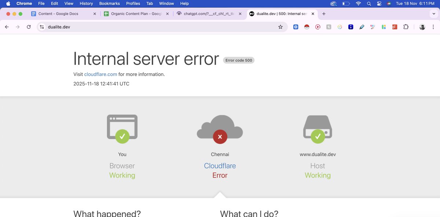The image size is (440, 217).
Task: Click the www.dualite.dev host label
Action: click(x=318, y=154)
